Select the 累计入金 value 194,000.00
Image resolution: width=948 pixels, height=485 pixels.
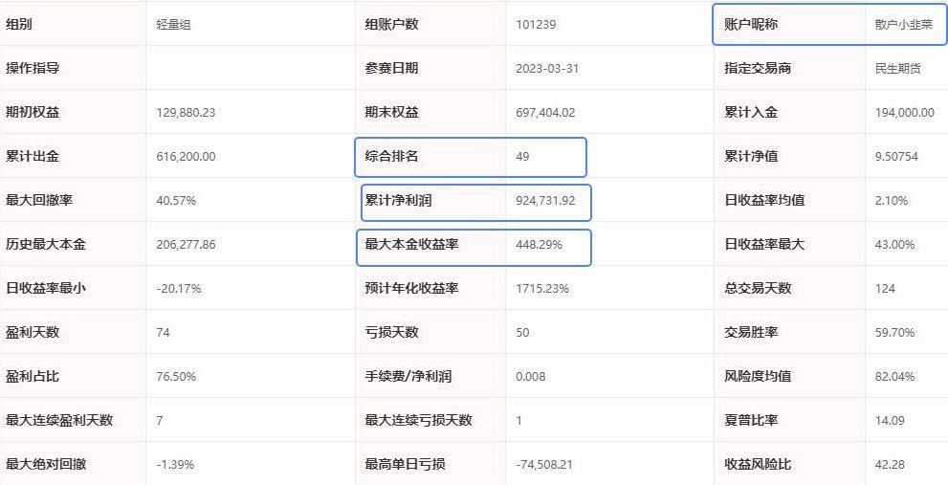click(x=904, y=113)
